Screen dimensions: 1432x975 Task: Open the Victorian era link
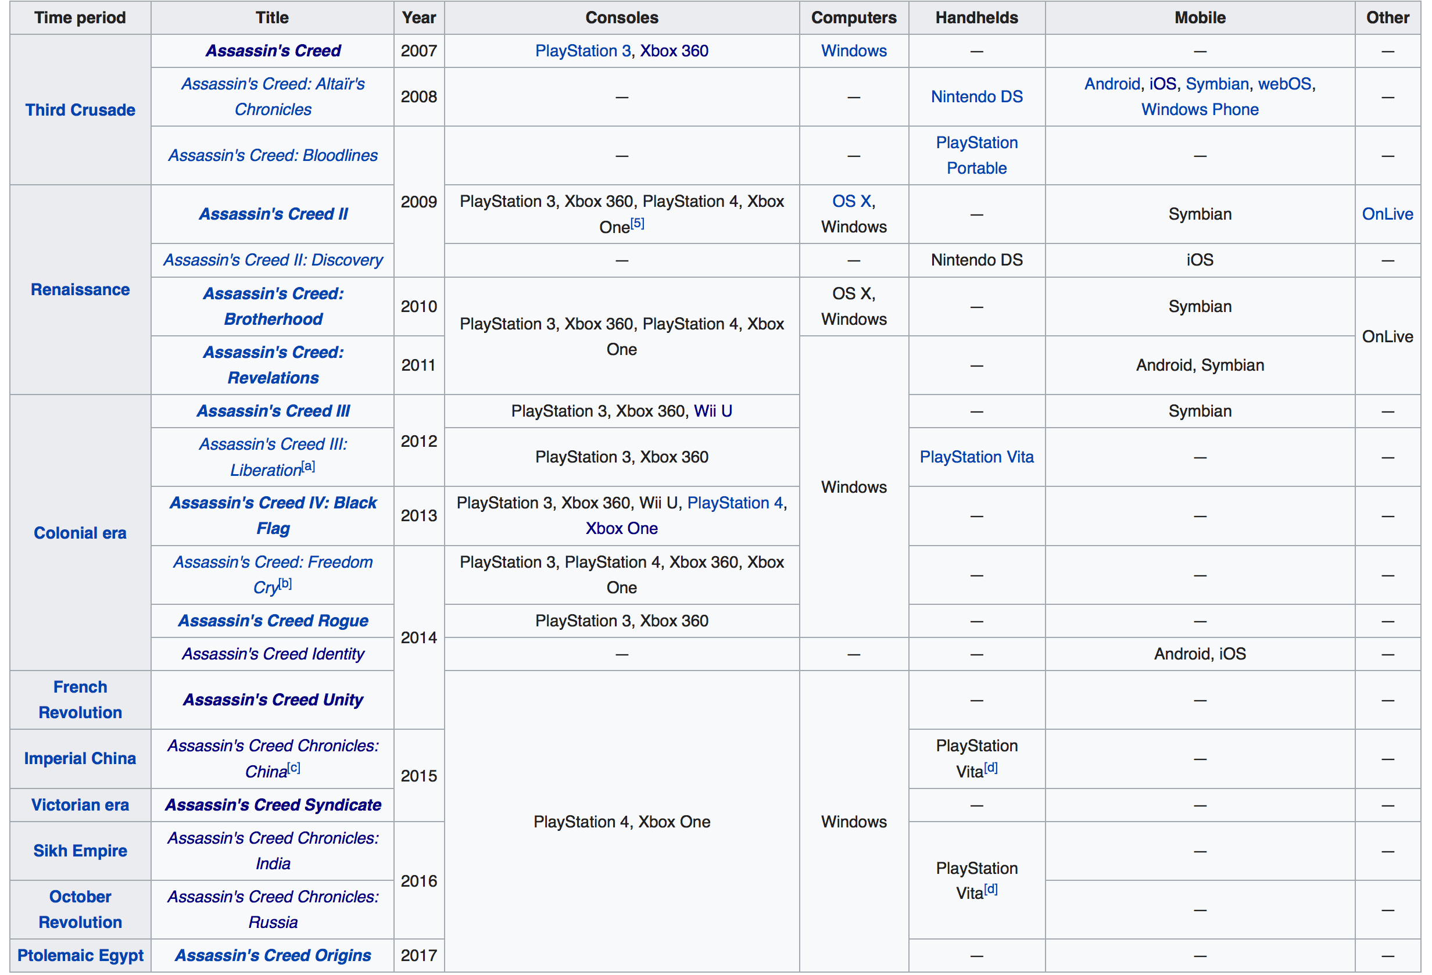80,805
